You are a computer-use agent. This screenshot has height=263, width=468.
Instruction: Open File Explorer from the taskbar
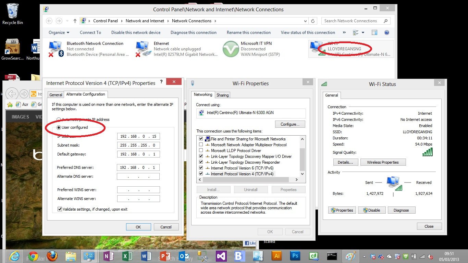pos(71,256)
